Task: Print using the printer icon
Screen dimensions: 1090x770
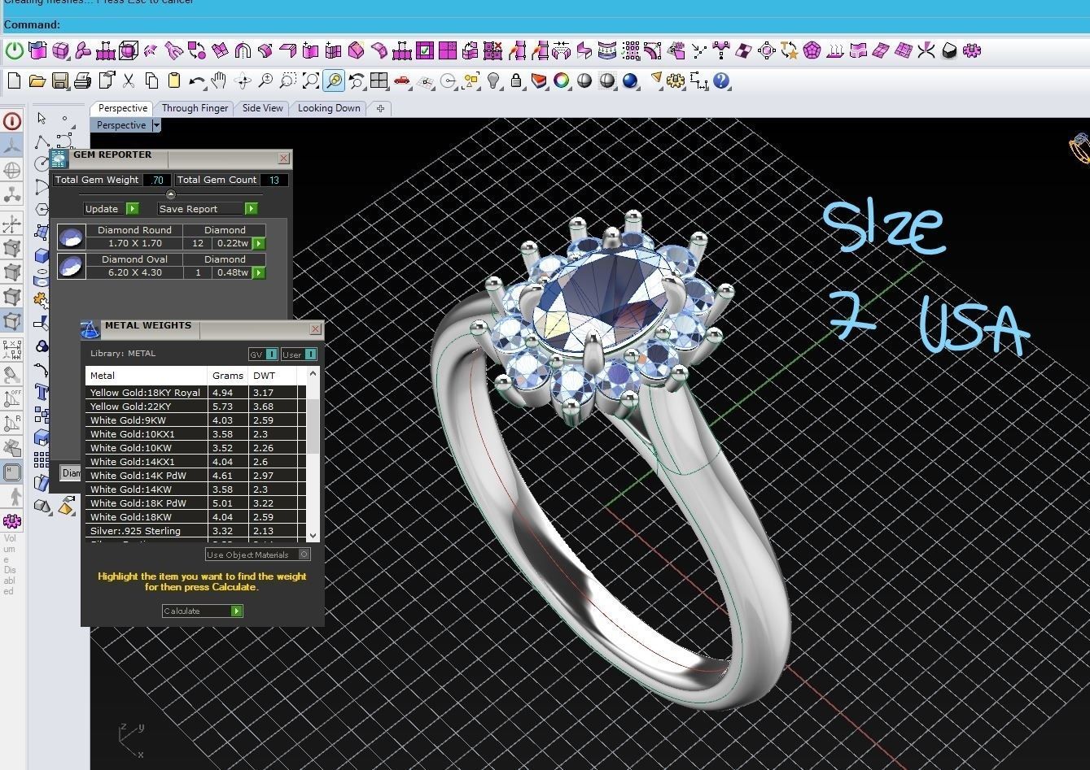Action: tap(82, 80)
